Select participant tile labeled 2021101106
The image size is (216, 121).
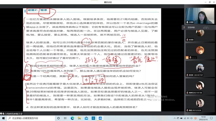(200, 86)
